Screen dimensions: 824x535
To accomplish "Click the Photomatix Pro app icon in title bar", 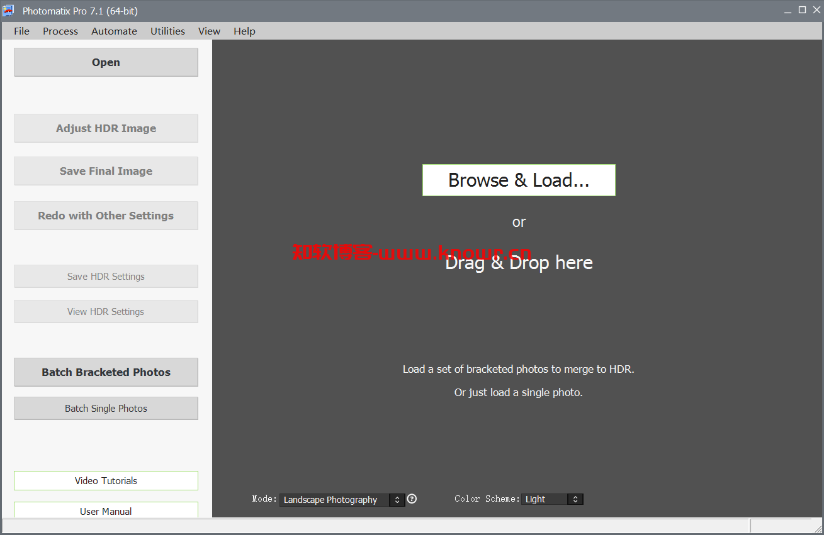I will 9,11.
